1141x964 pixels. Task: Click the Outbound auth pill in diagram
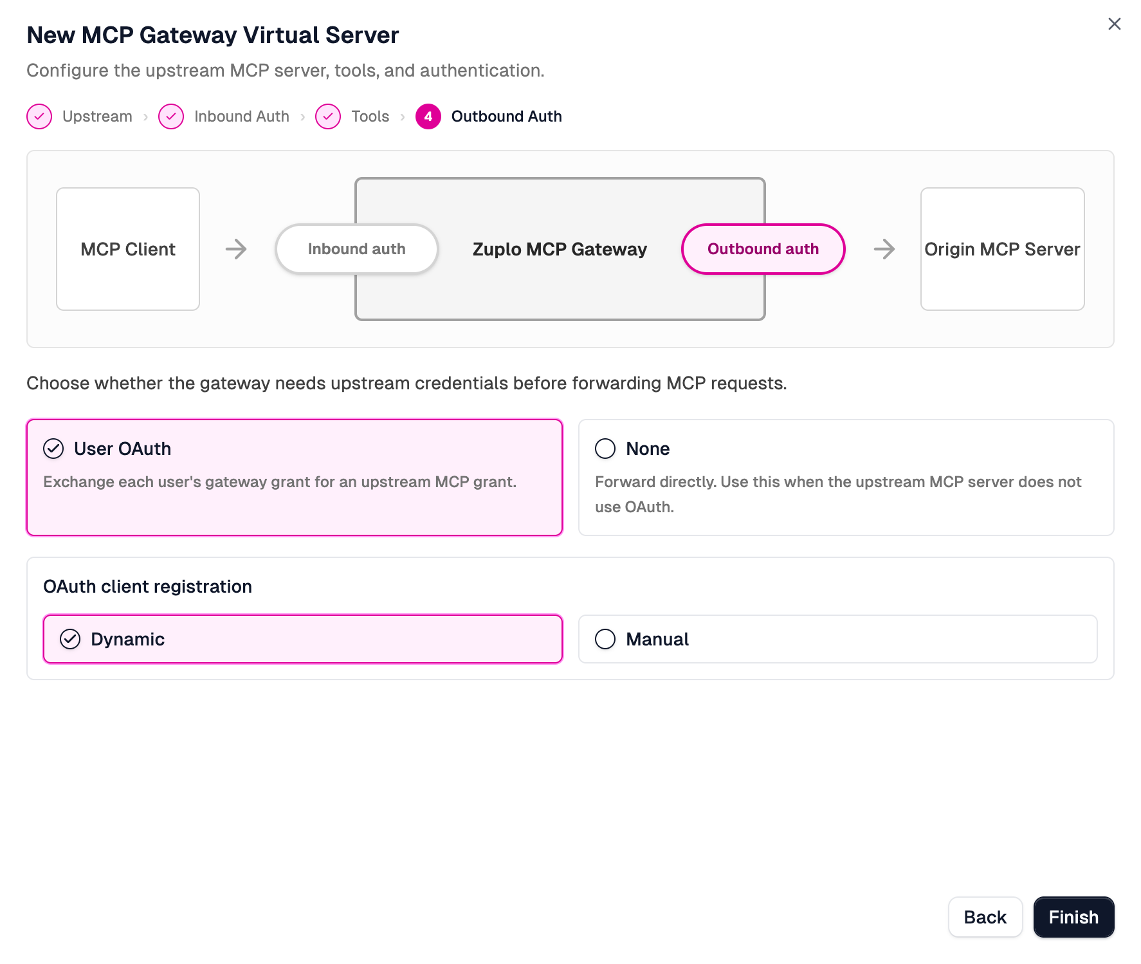[763, 249]
